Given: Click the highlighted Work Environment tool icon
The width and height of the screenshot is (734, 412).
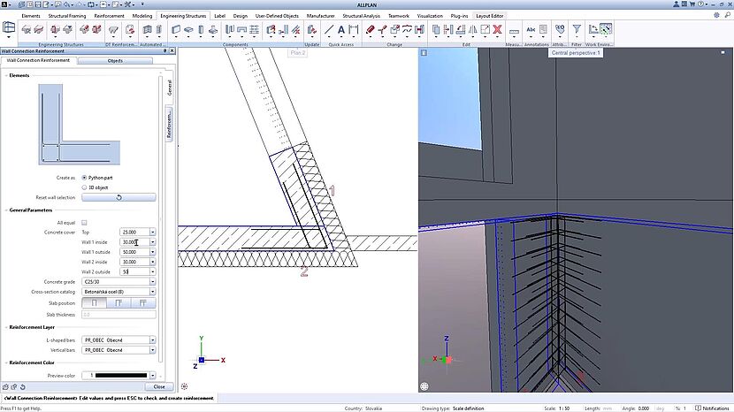Looking at the screenshot, I should [606, 29].
